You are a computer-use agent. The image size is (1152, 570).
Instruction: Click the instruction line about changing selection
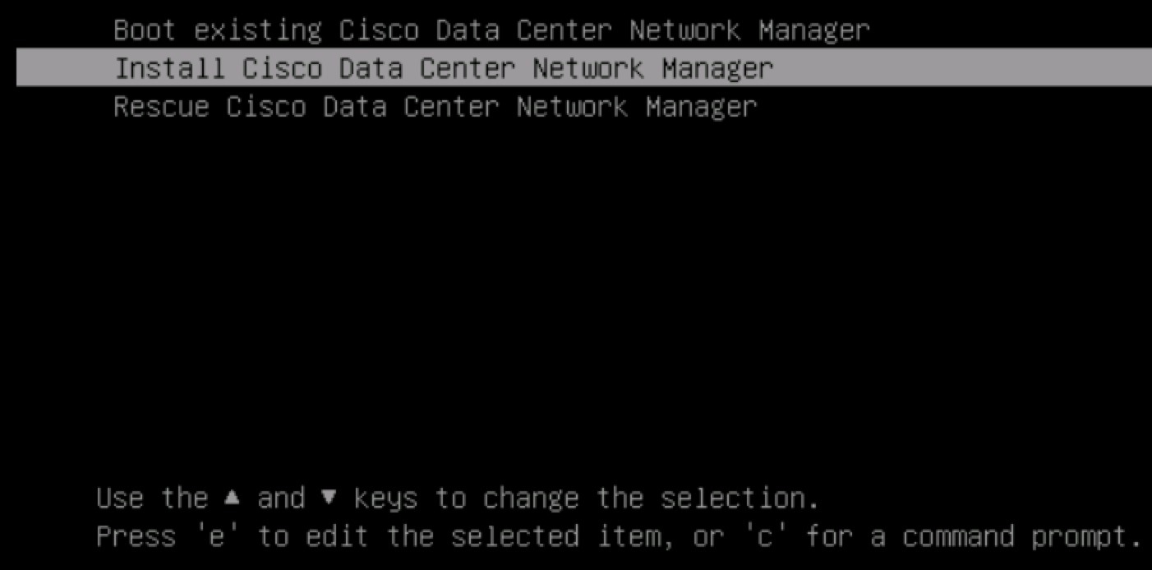[x=456, y=497]
